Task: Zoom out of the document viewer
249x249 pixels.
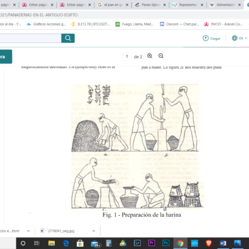Action: pos(161,56)
